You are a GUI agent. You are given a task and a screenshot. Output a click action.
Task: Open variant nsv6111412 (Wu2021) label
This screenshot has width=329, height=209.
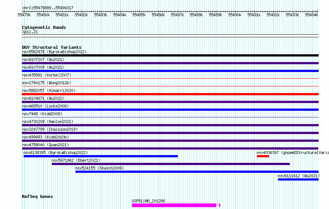(x=299, y=176)
